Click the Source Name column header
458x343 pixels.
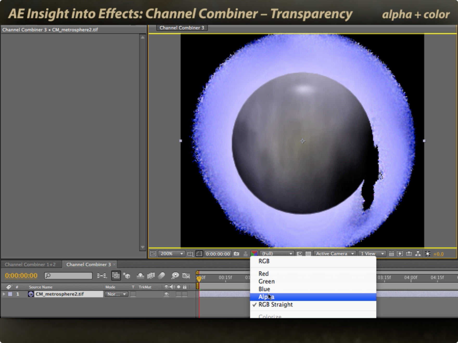[41, 287]
